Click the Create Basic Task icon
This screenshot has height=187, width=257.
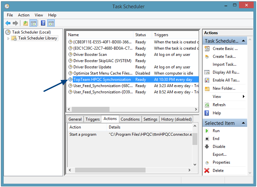coord(207,49)
